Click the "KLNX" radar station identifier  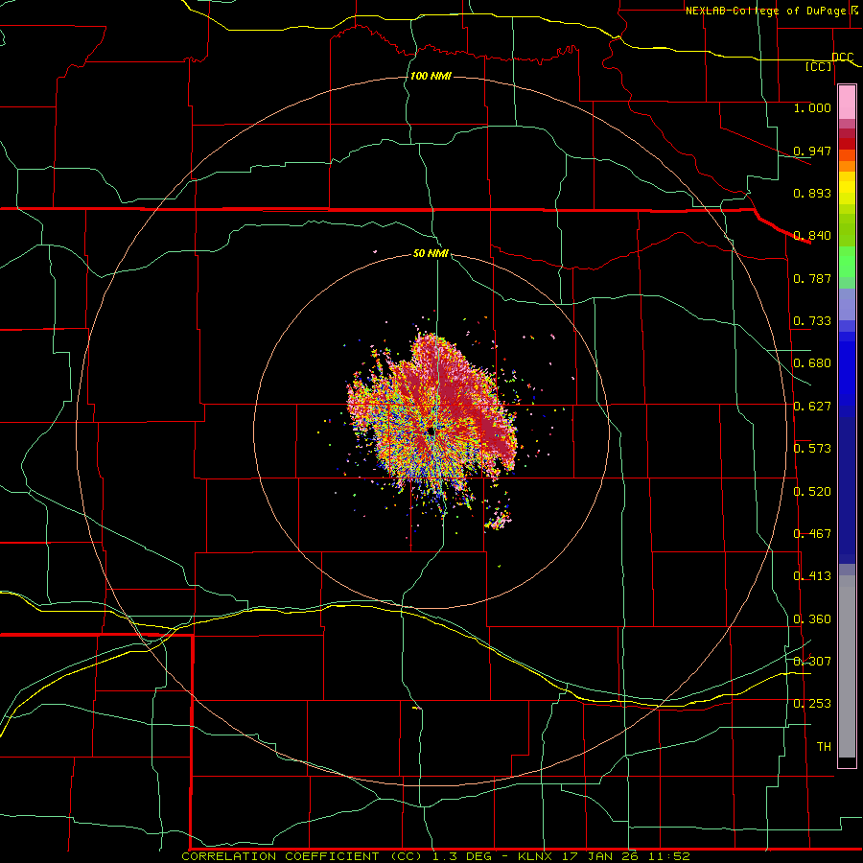coord(534,856)
